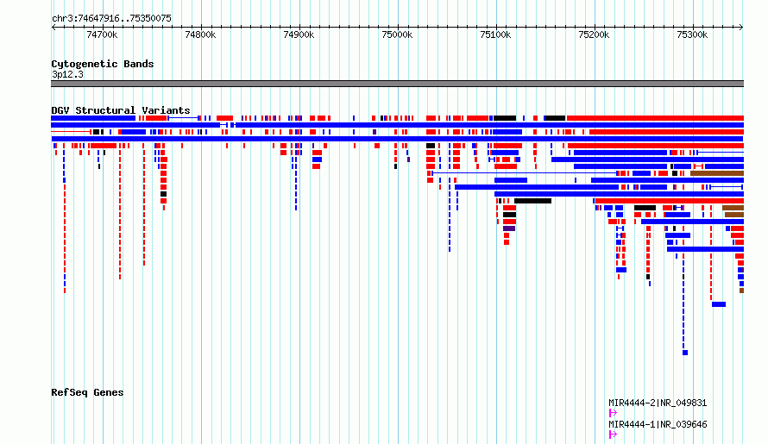The width and height of the screenshot is (768, 444).
Task: Click the MIR4444-1|NR_039646 gene label
Action: (658, 424)
